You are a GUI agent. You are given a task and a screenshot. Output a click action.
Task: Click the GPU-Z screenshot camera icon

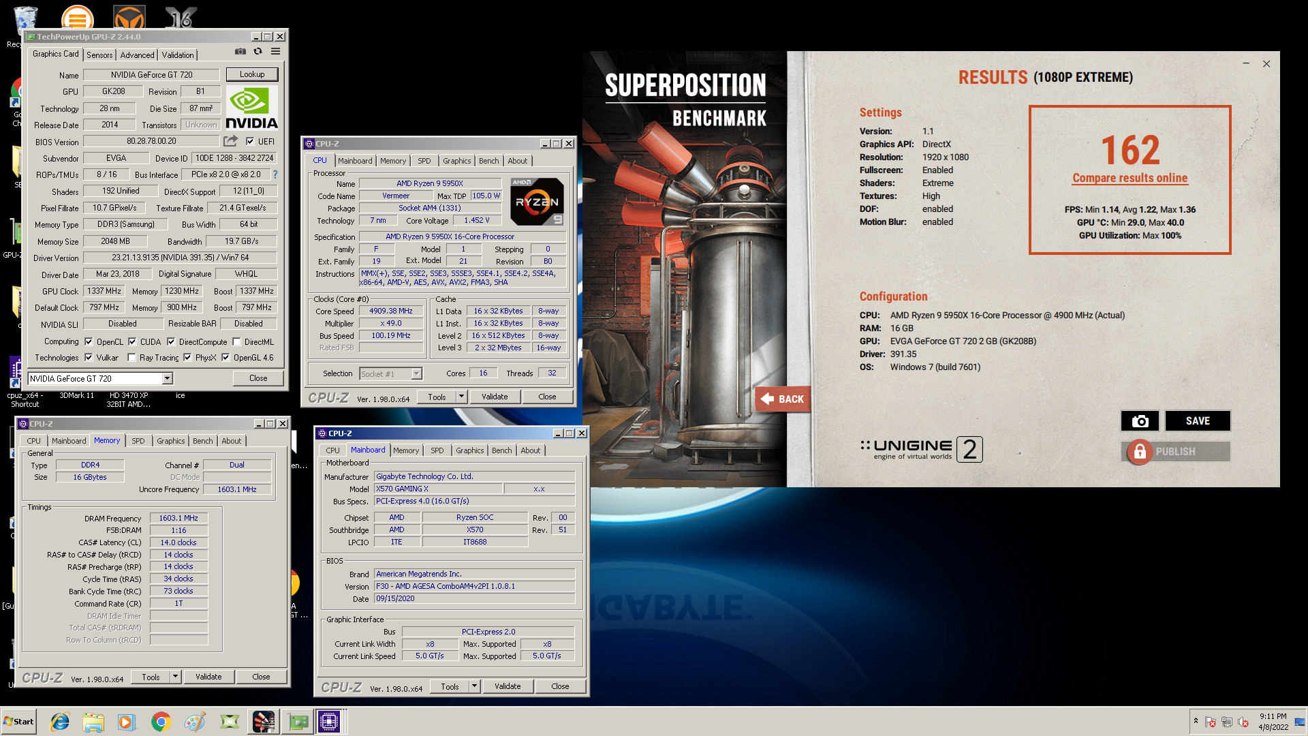click(240, 52)
